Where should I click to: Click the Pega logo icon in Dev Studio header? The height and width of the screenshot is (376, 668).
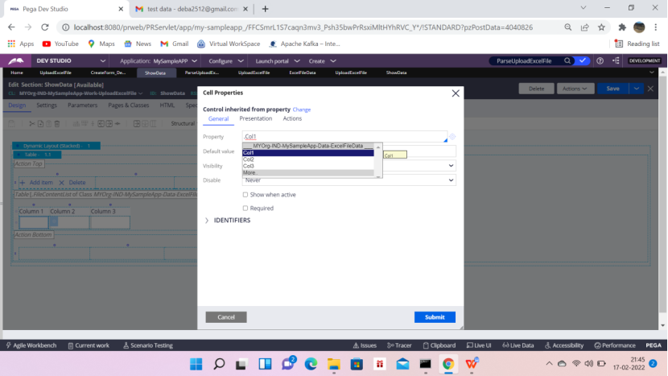tap(16, 61)
